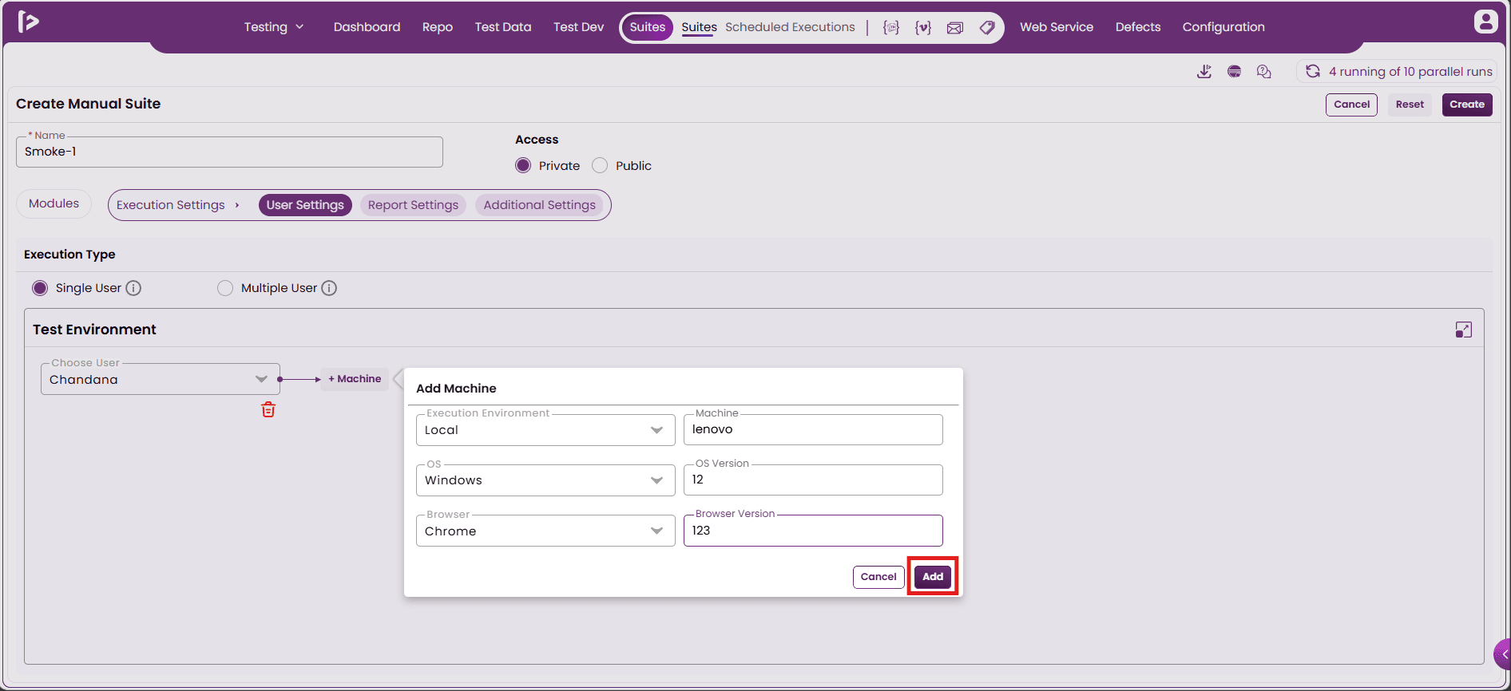Expand the Test Environment panel

point(1464,330)
